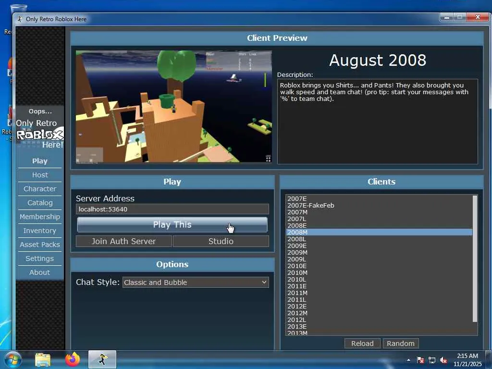Click the Reload clients button
The height and width of the screenshot is (369, 492).
pos(362,343)
